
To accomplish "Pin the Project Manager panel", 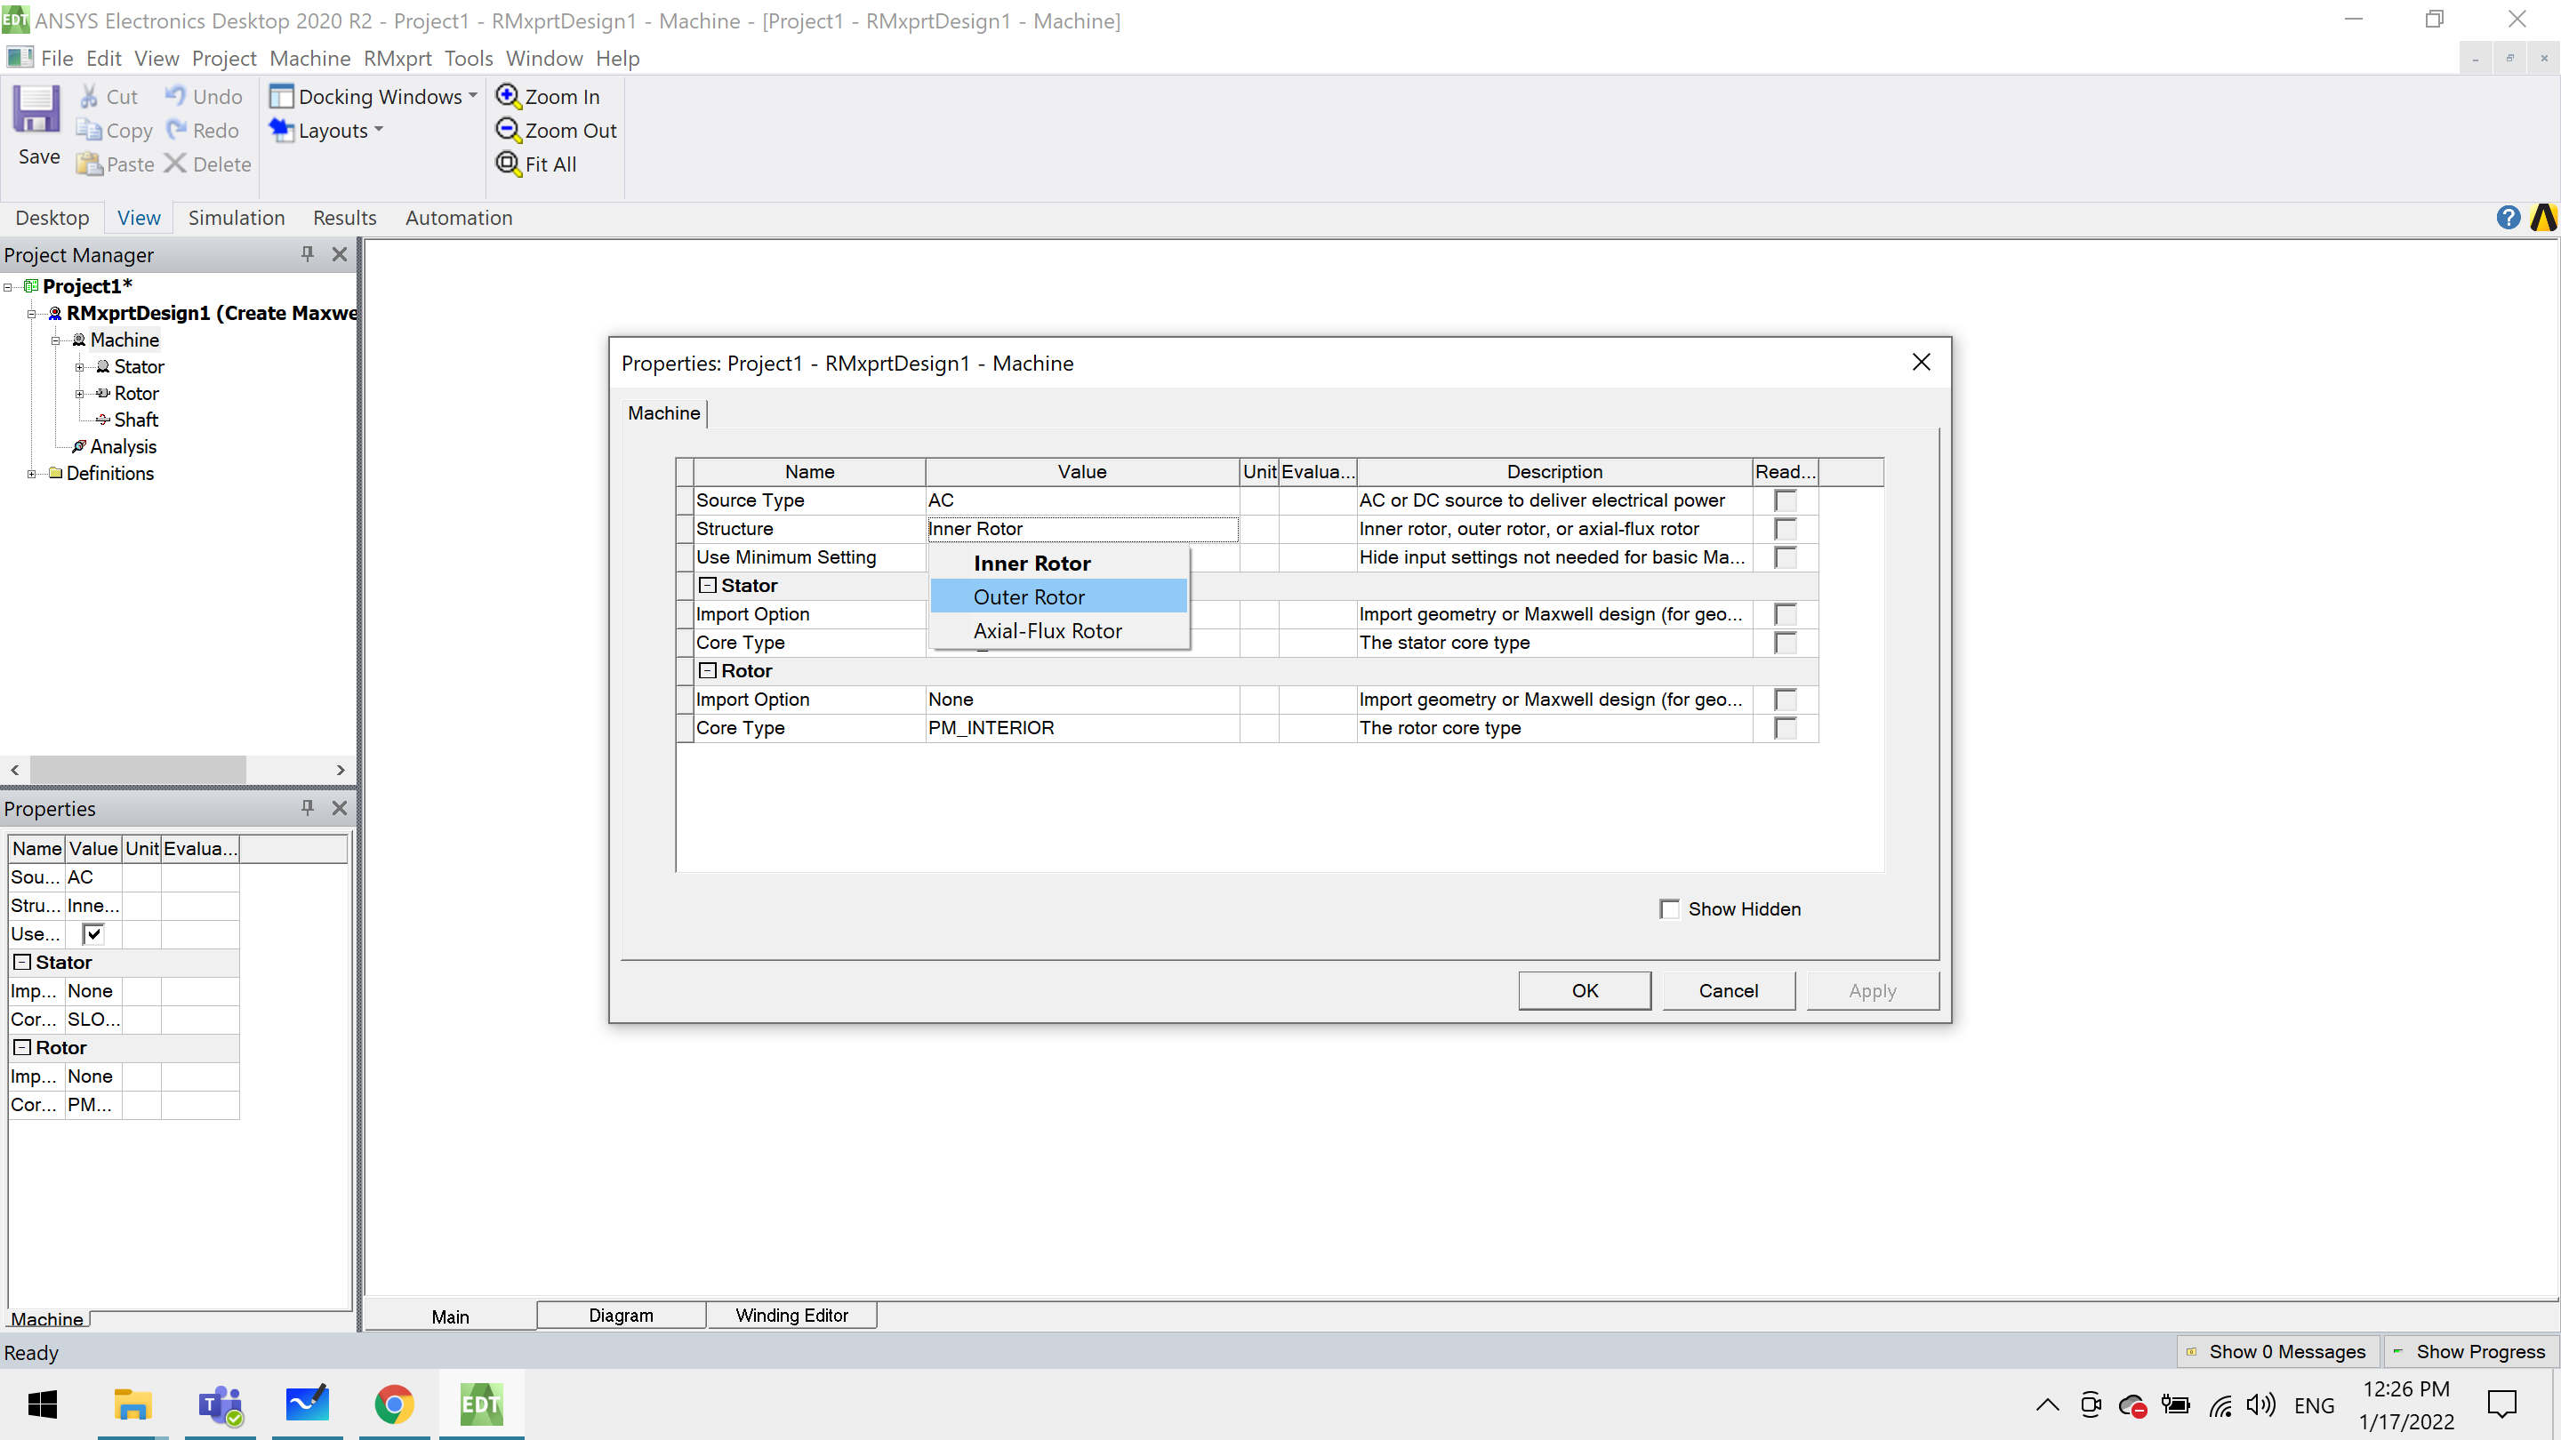I will tap(307, 254).
